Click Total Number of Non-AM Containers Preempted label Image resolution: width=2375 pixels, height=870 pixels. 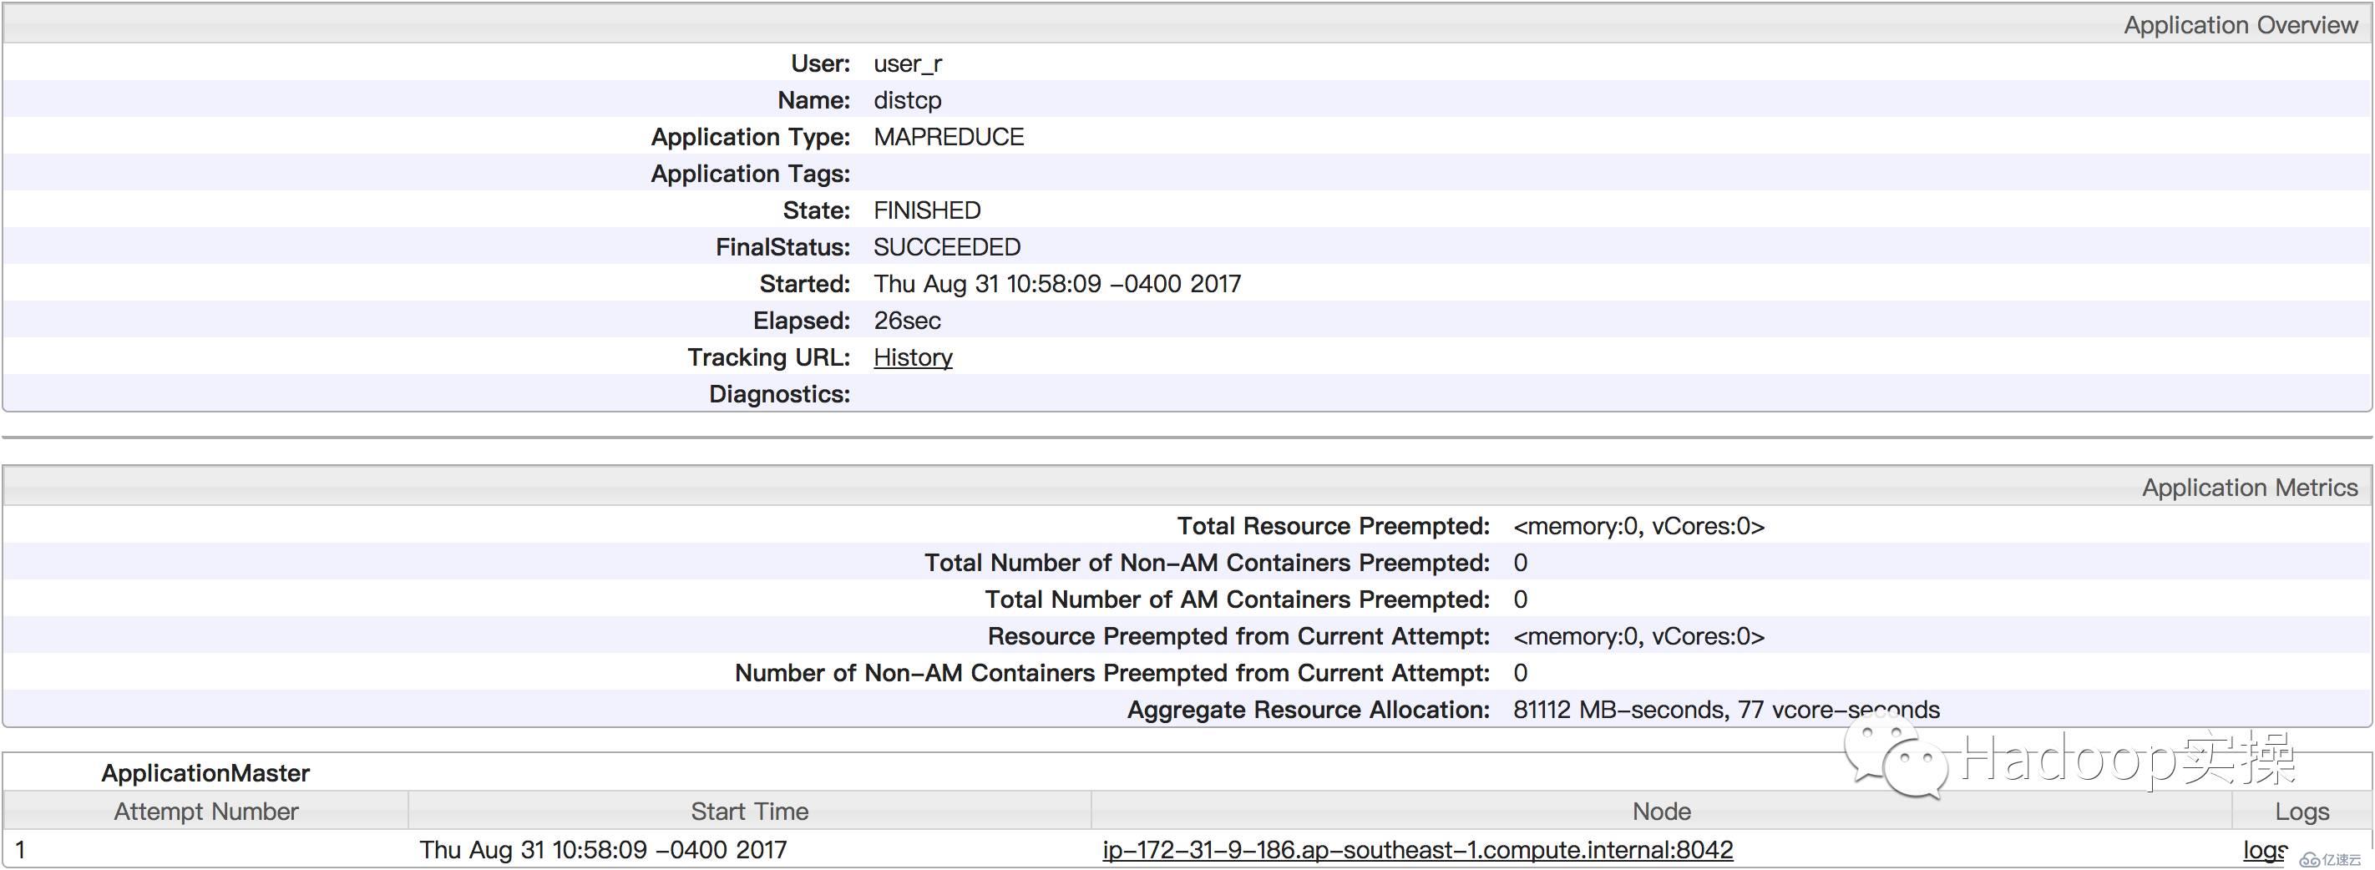point(1208,563)
